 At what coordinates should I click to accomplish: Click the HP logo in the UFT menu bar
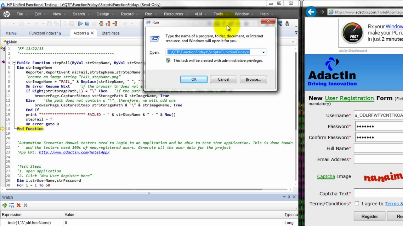6,14
